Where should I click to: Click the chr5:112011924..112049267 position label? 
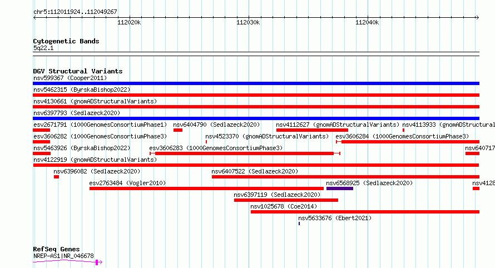coord(75,12)
